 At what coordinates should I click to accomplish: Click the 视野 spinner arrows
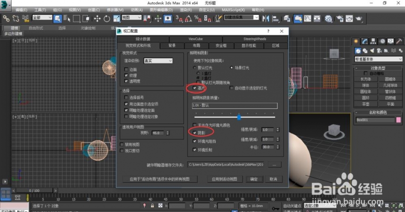(x=168, y=133)
